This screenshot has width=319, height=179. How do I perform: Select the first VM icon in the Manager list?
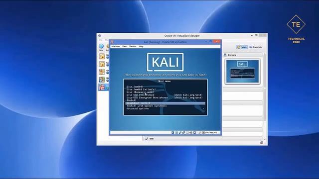coord(102,56)
